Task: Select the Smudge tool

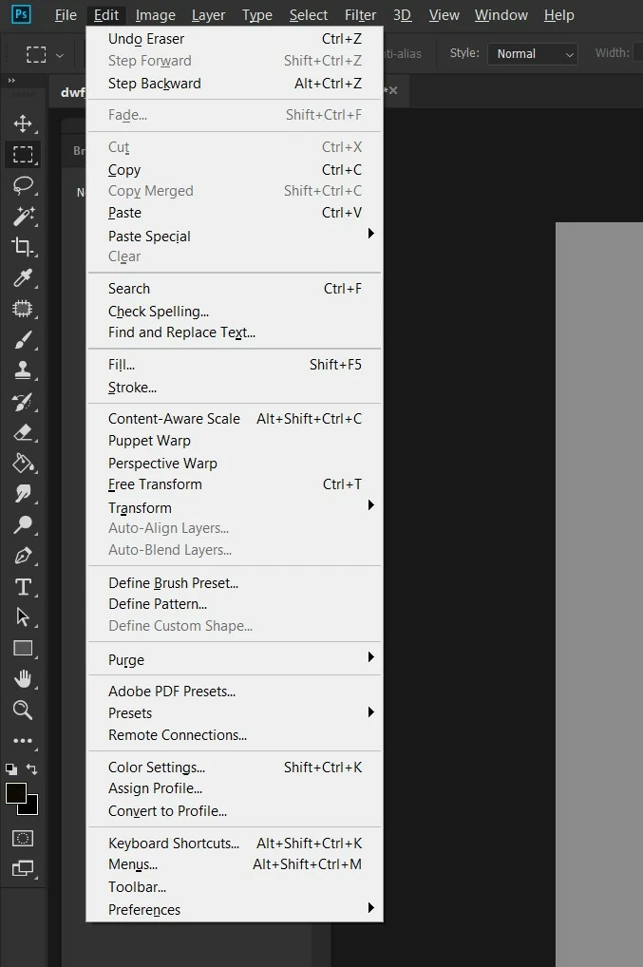Action: pyautogui.click(x=23, y=493)
